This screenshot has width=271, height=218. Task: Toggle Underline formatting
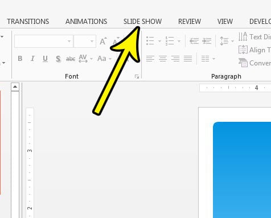[45, 59]
